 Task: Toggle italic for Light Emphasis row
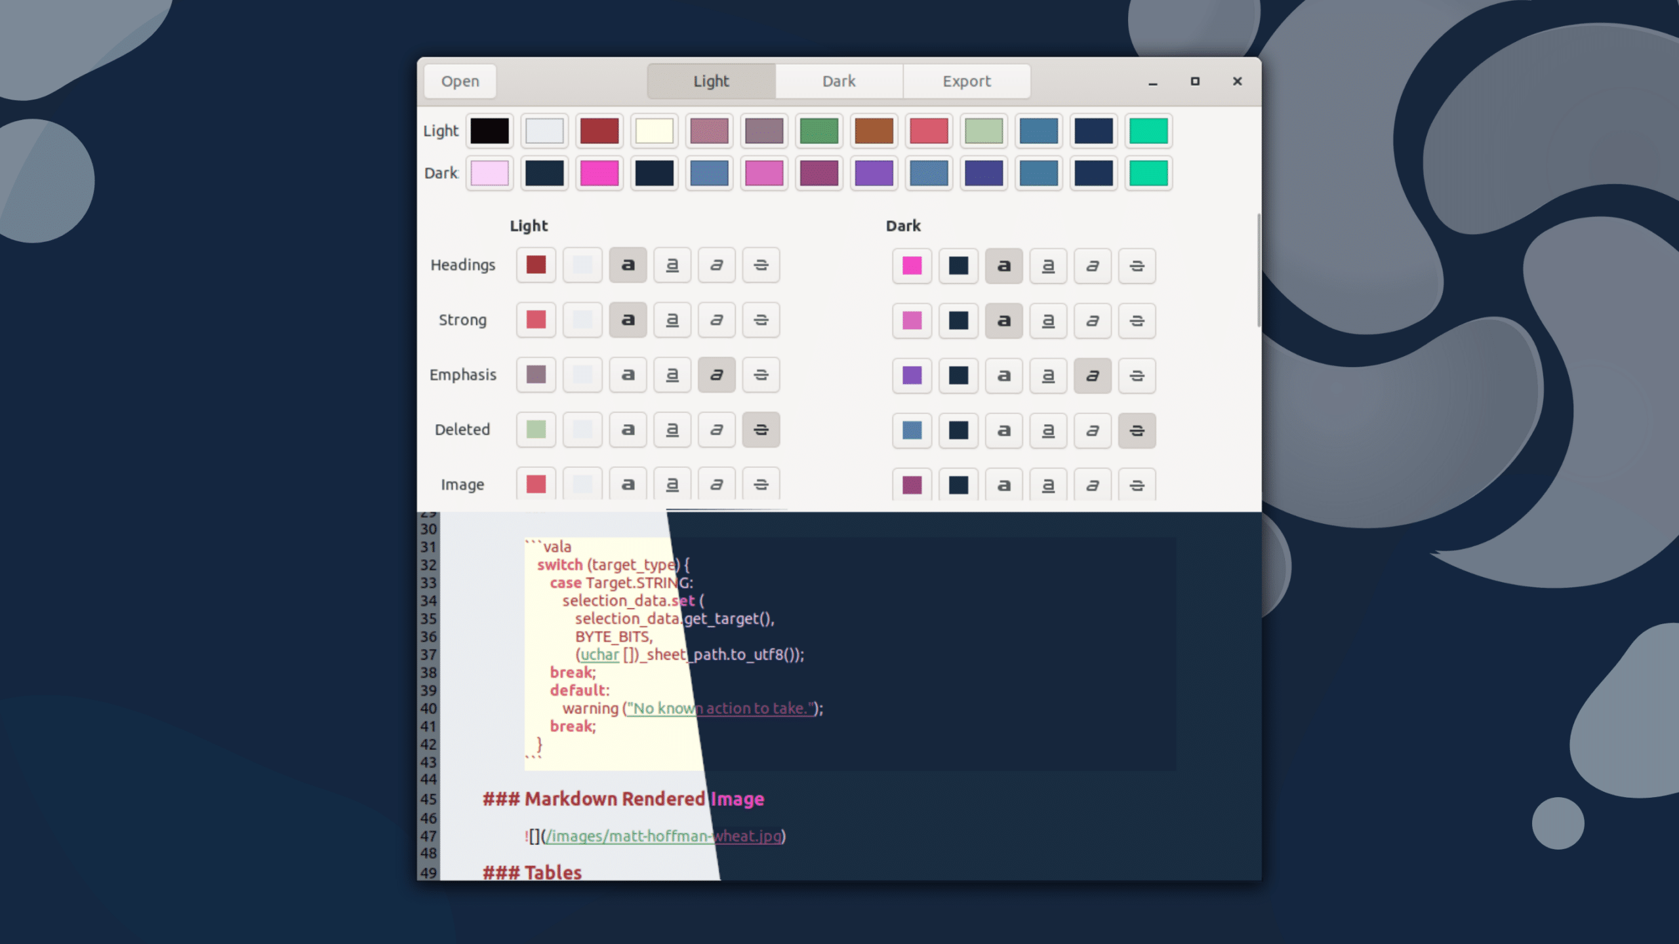716,375
